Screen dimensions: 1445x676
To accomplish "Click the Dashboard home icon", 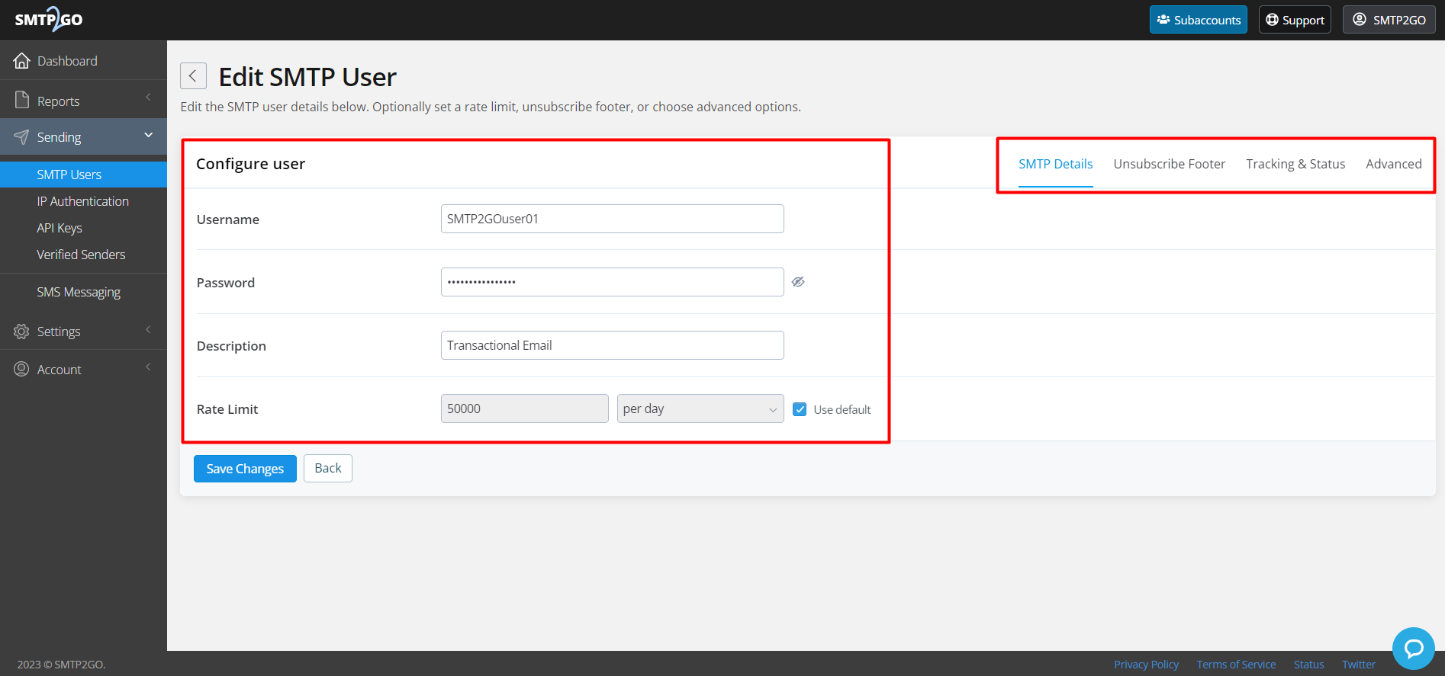I will [22, 61].
